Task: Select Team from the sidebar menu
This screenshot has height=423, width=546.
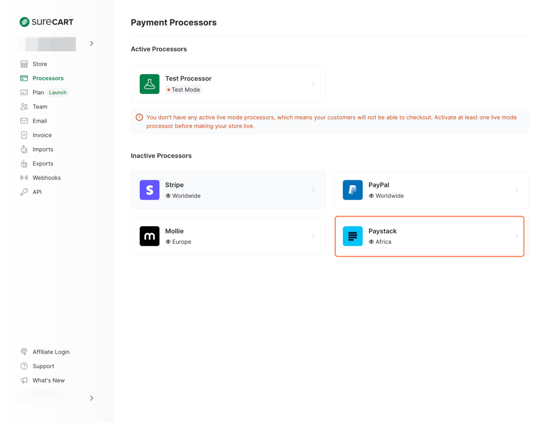Action: 39,106
